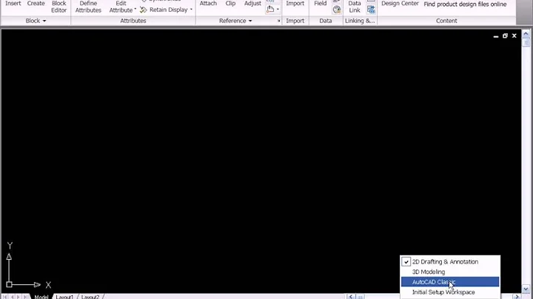The width and height of the screenshot is (533, 299).
Task: Click the globe icon beside Field
Action: (337, 10)
